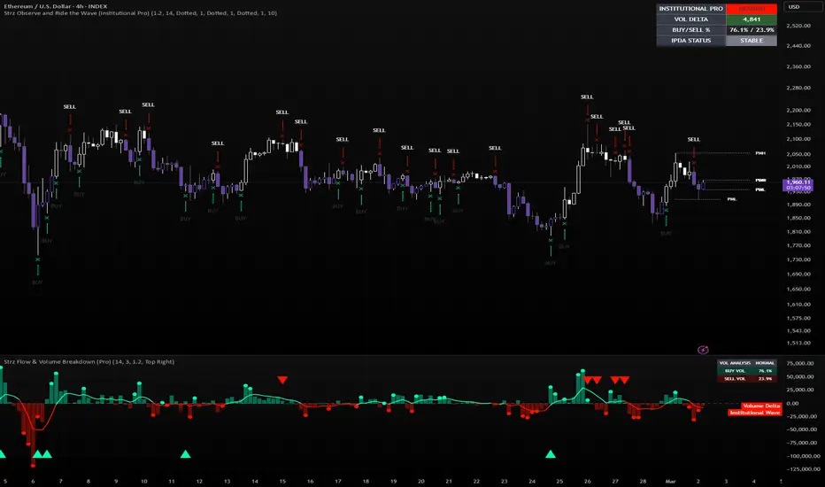Viewport: 825px width, 487px height.
Task: Click the PWL level label
Action: coord(732,199)
